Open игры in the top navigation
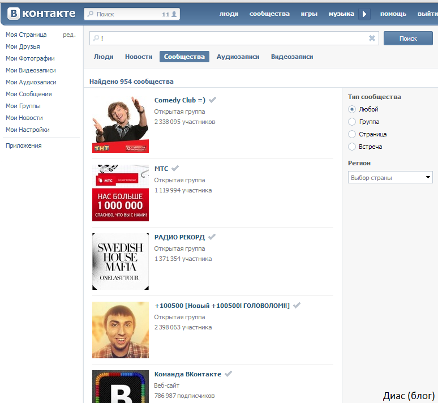 pos(309,14)
